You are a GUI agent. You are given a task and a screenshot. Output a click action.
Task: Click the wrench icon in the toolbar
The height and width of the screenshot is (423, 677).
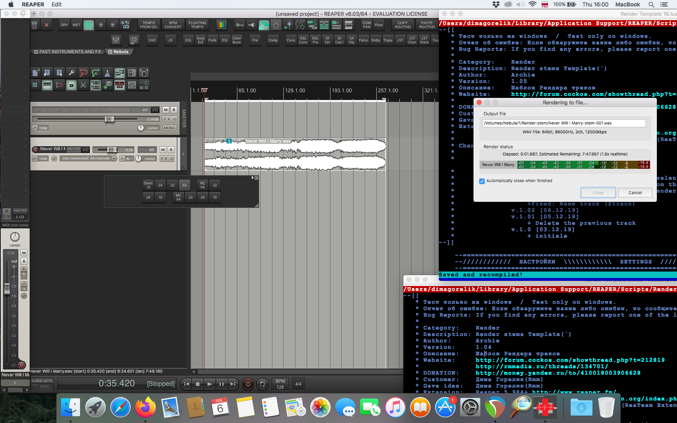tap(71, 73)
